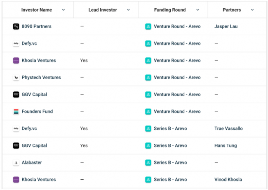Open partner Vinod Khosla link

[x=228, y=180]
